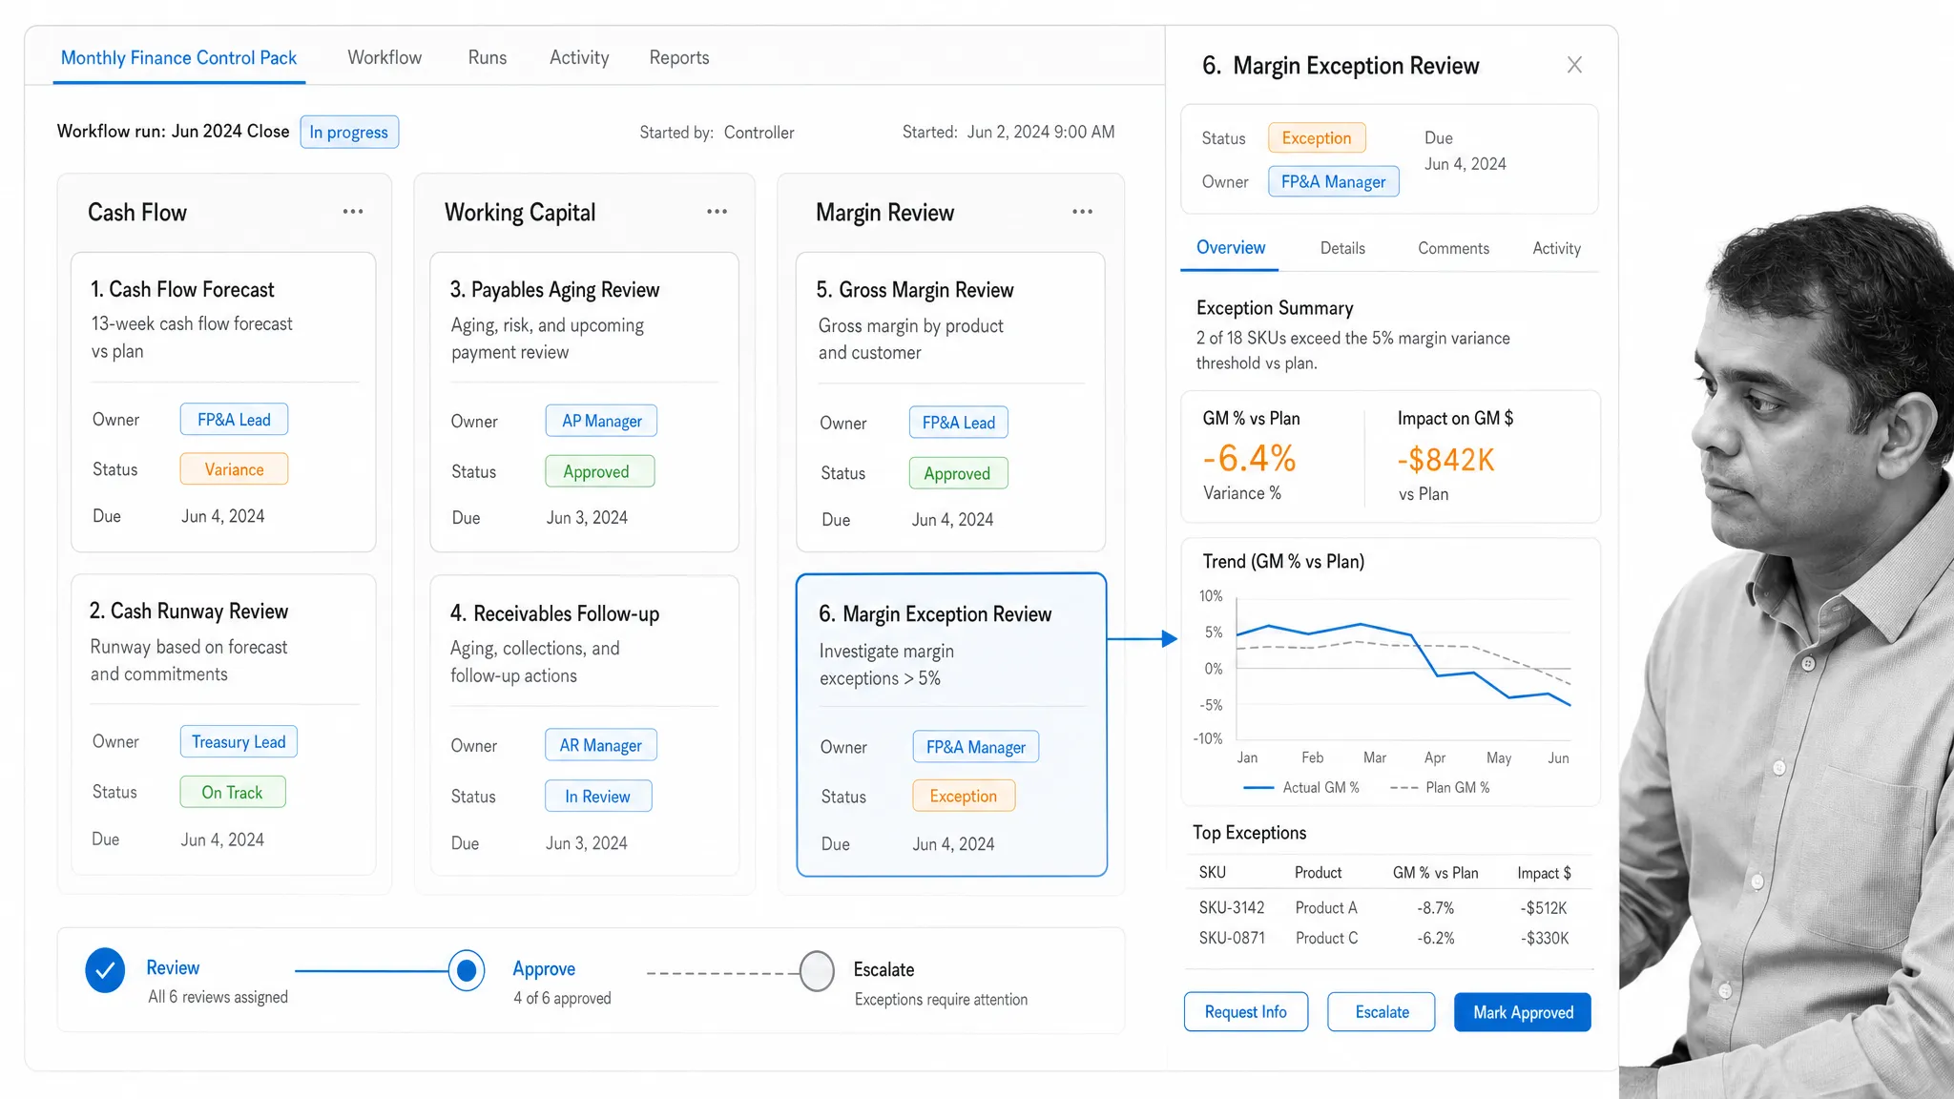
Task: Click the In Review status badge
Action: [x=598, y=797]
